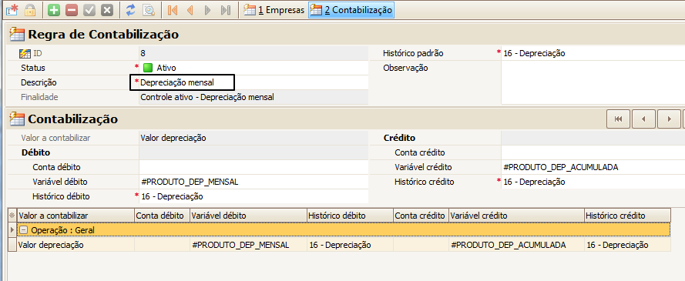Edit Variável crédito field #PRODUTO_DEP_ACUMULADA
This screenshot has height=281, width=685.
593,168
